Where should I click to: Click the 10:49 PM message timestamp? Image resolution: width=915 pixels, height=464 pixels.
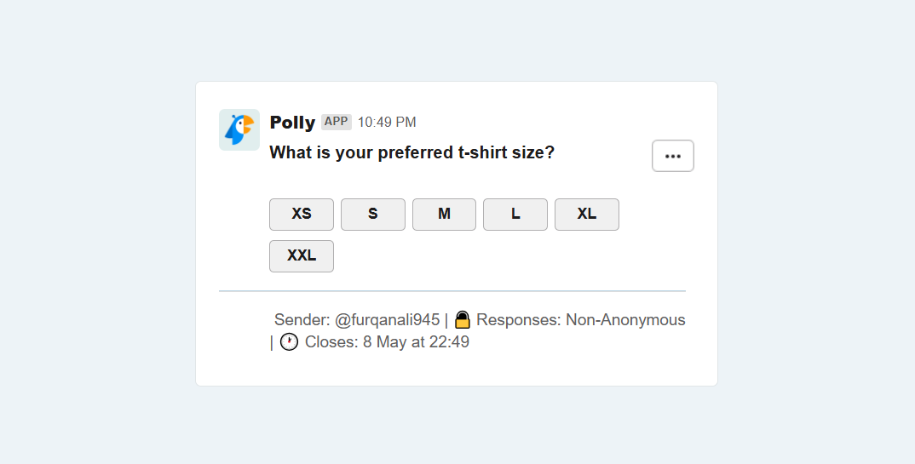point(387,123)
